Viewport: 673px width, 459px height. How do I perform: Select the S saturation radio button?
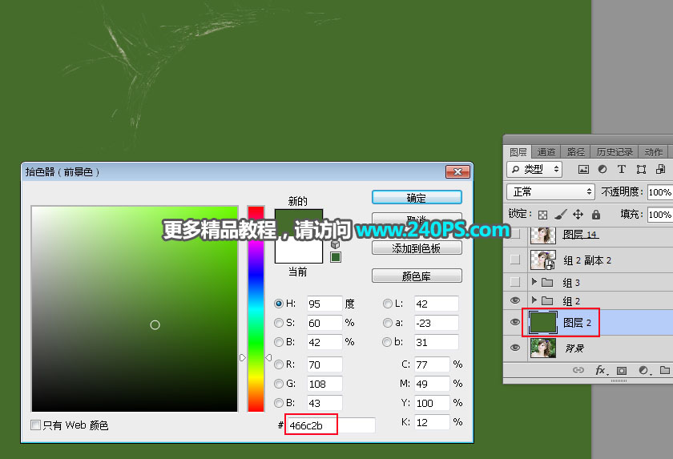pyautogui.click(x=279, y=323)
